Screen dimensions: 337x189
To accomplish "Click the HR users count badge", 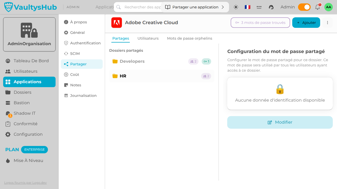I will coord(206,76).
